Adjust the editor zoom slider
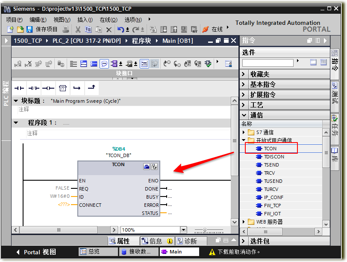Viewport: 347px width, 262px height. coord(205,230)
